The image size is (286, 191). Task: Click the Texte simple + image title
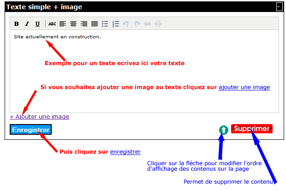[x=44, y=7]
